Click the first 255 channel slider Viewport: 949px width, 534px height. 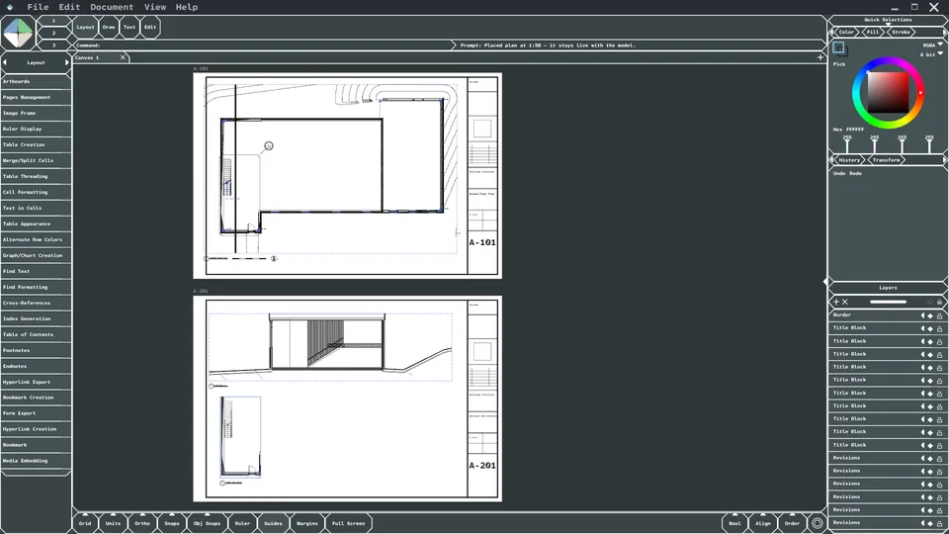click(x=847, y=144)
